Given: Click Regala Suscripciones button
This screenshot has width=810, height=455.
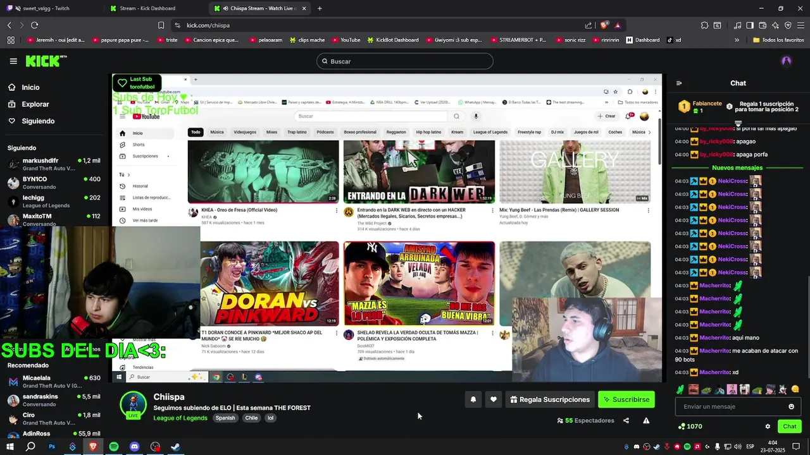Looking at the screenshot, I should 549,399.
